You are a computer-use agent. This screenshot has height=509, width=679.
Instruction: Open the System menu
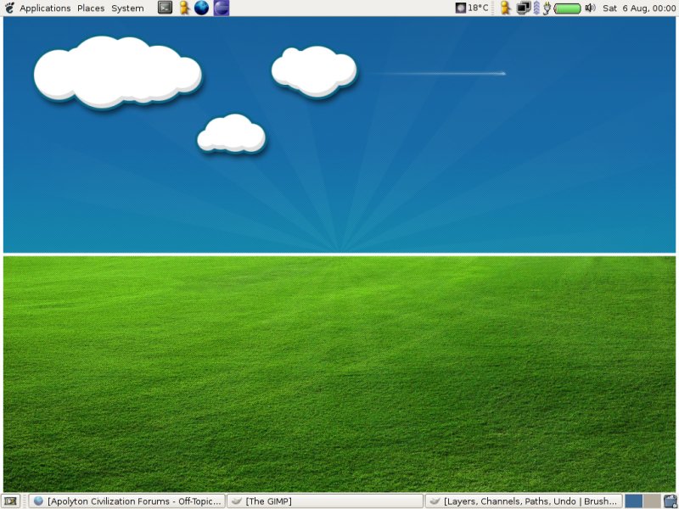127,8
